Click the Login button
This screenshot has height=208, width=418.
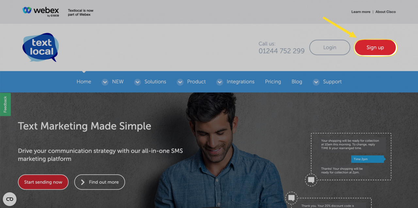coord(330,47)
